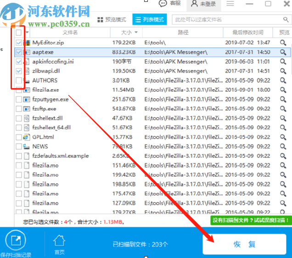Select the fzshellext_64.dll file name
292x258 pixels.
pos(51,128)
